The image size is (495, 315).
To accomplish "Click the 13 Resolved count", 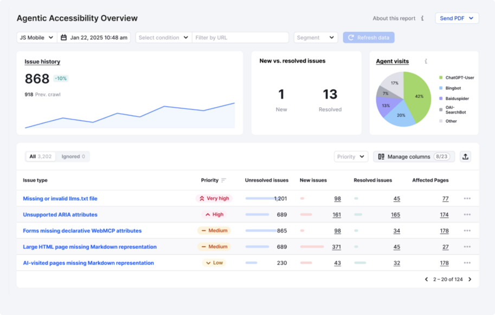I will pyautogui.click(x=330, y=94).
